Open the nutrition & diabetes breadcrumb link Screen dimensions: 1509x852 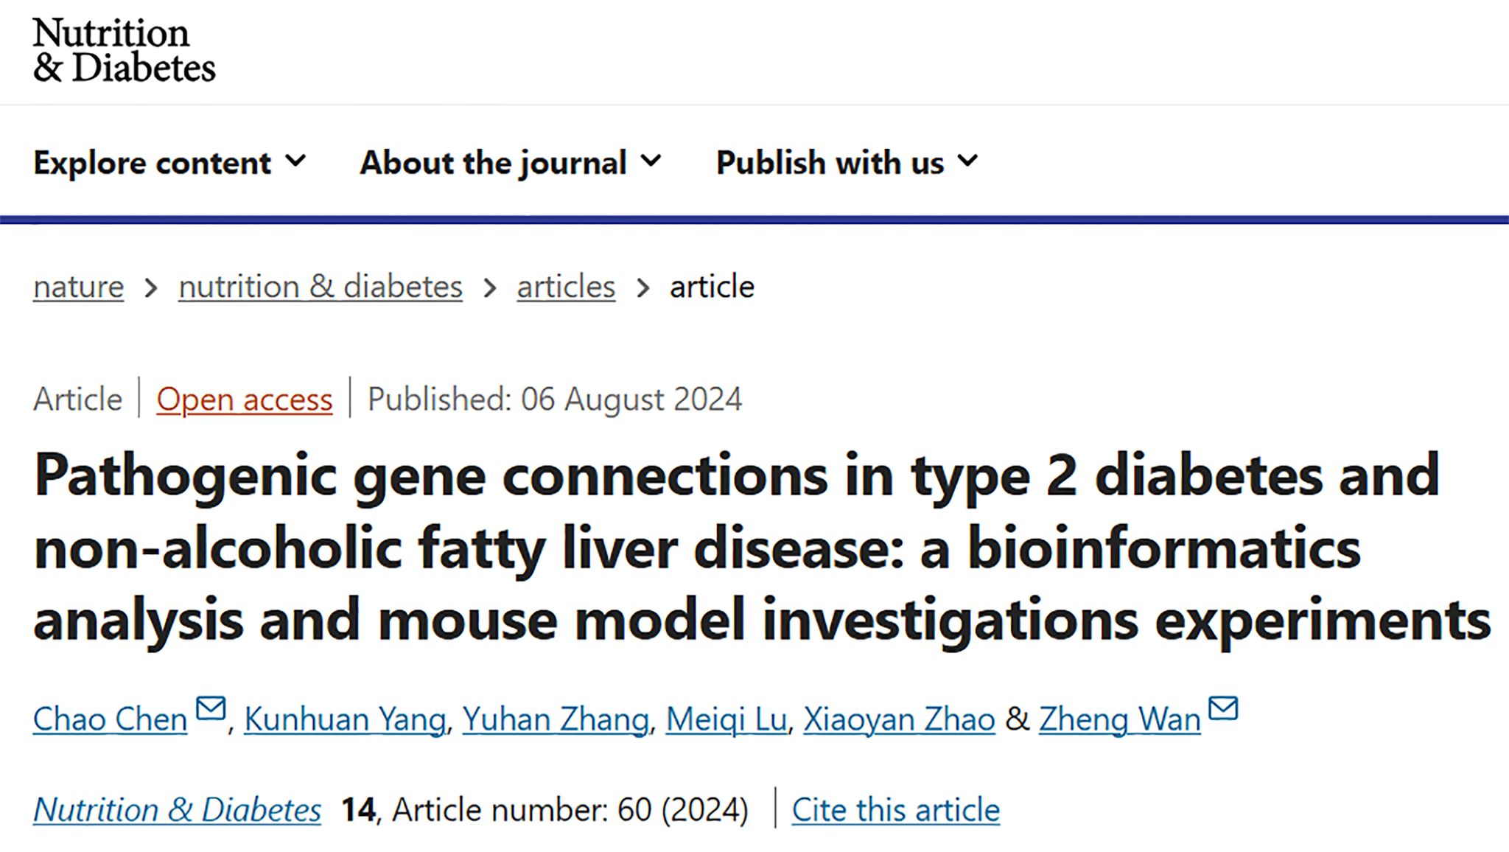coord(321,287)
